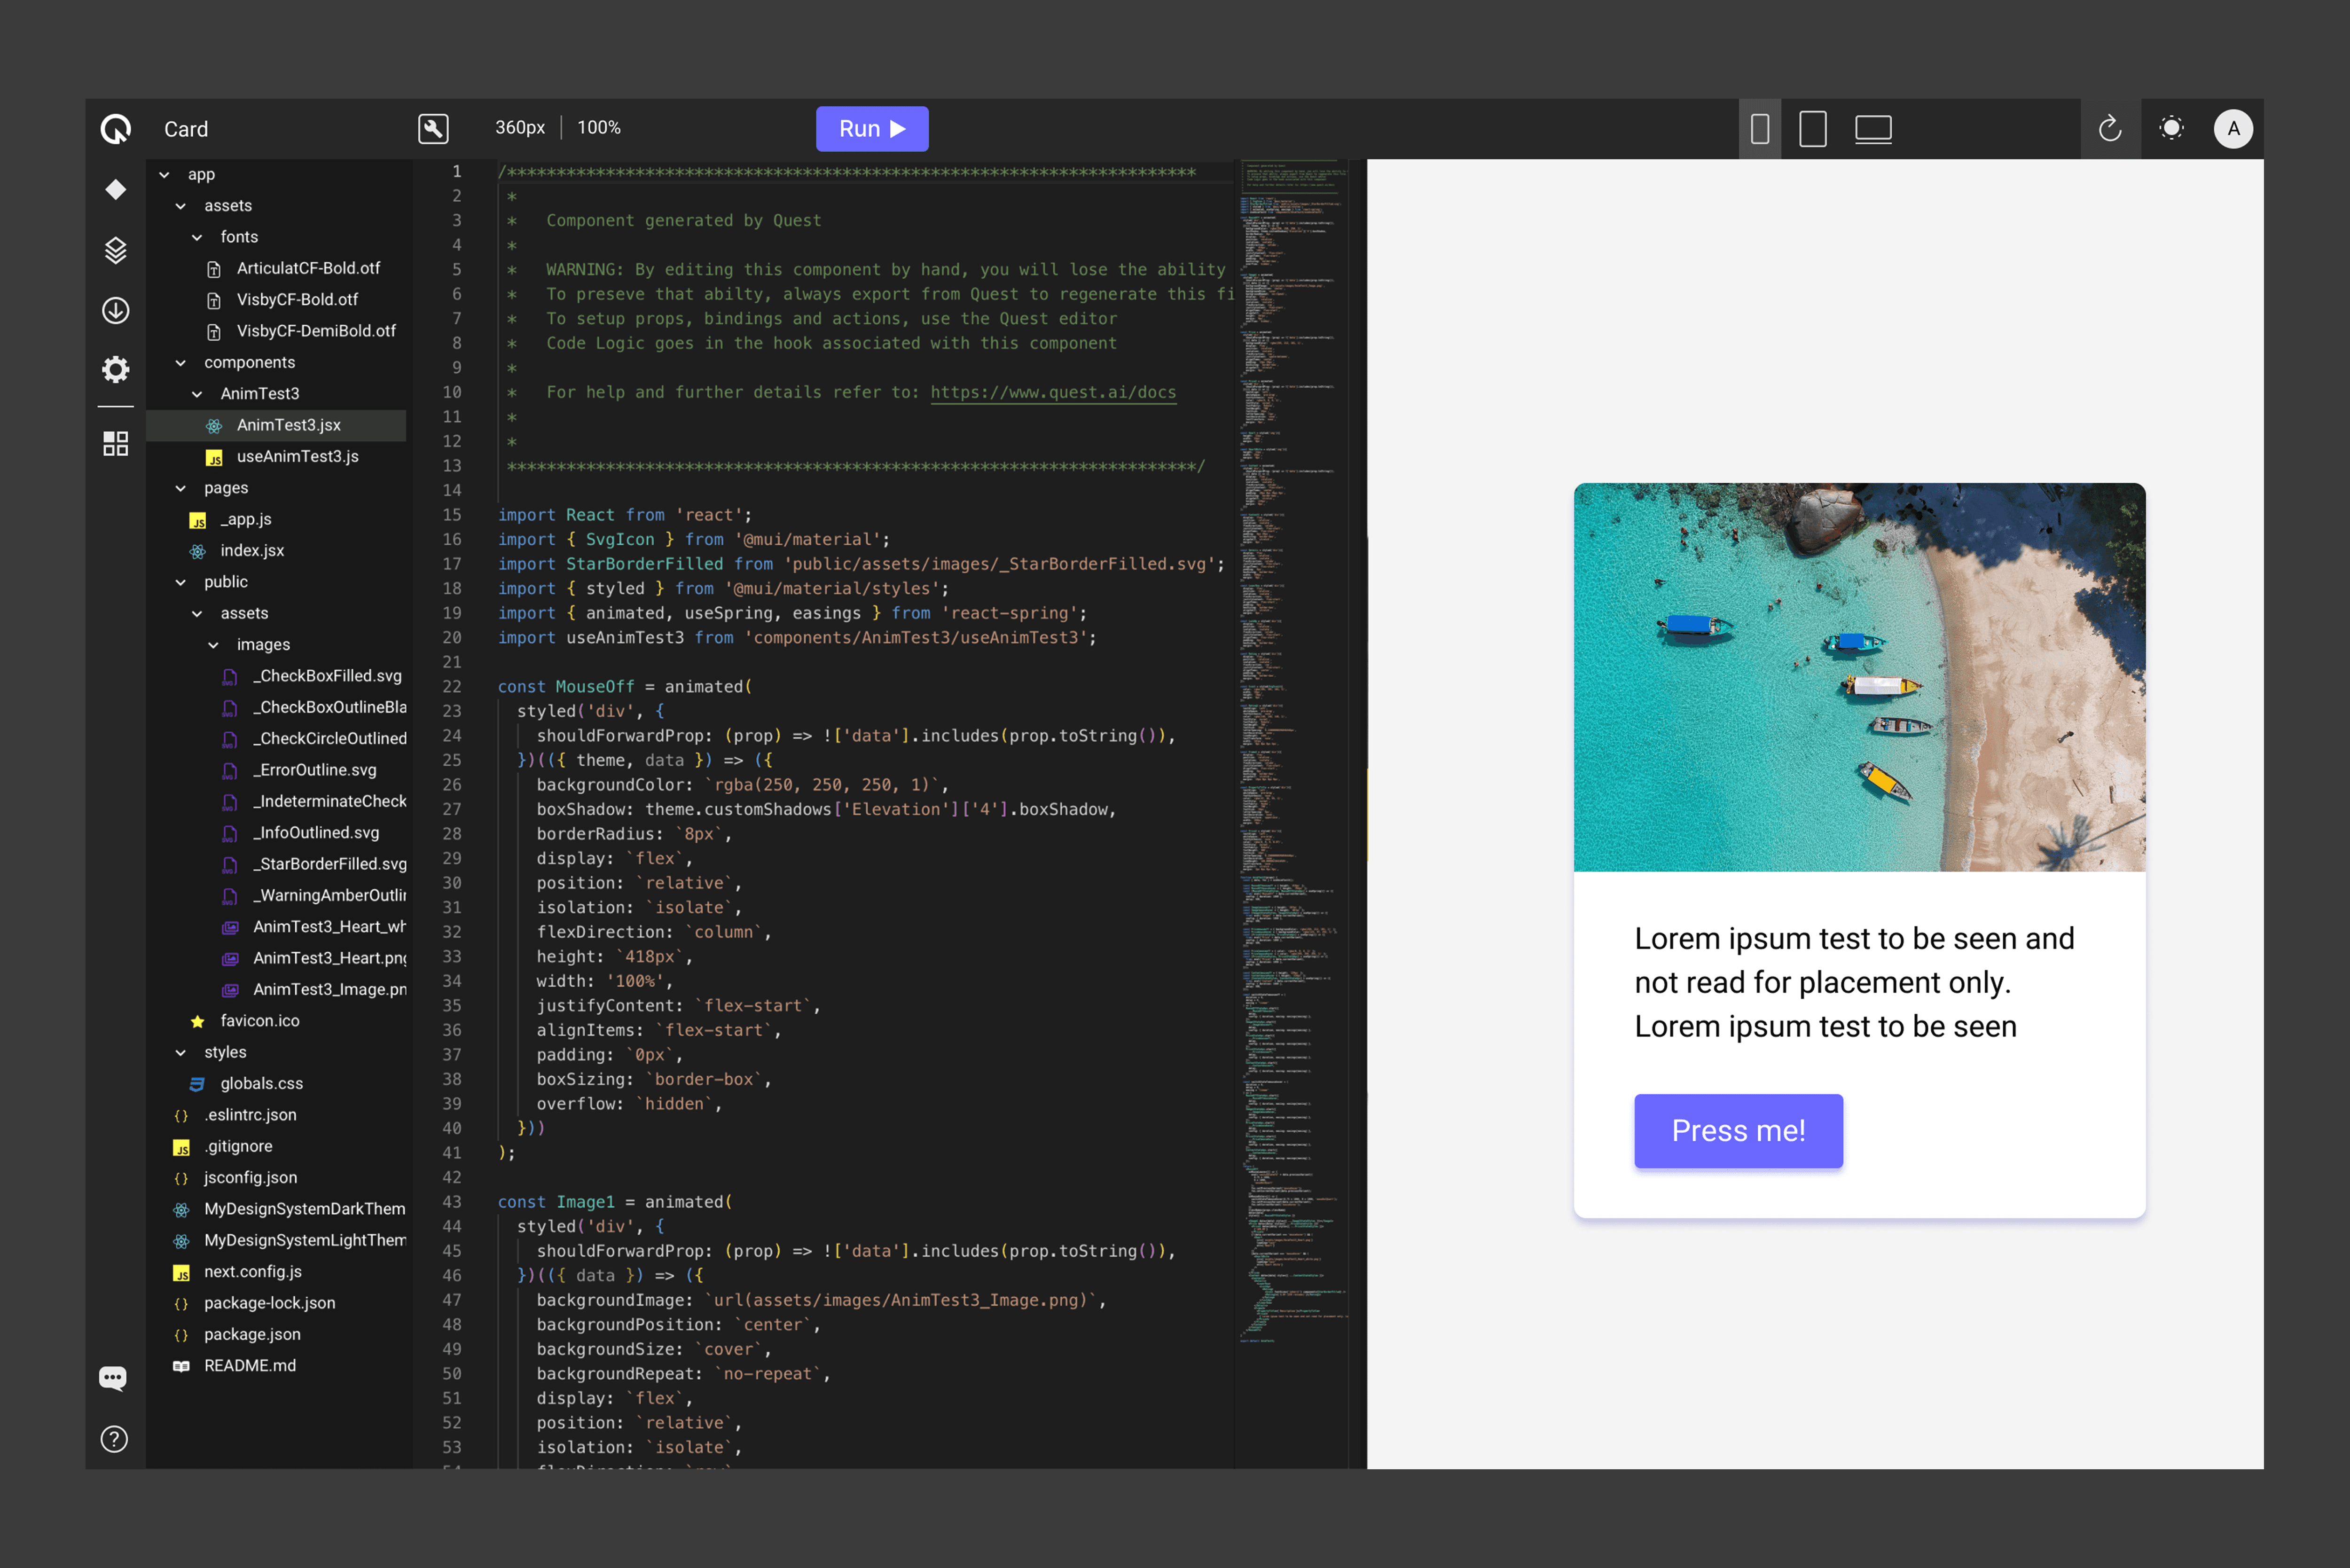Open the layers sidebar icon

(x=116, y=250)
